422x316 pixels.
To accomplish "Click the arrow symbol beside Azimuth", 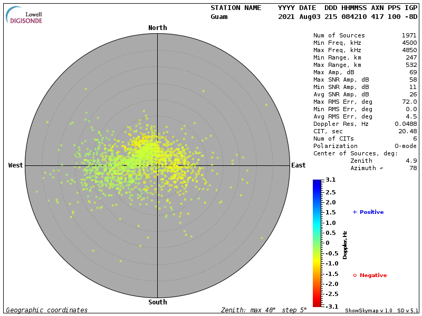I will [382, 168].
